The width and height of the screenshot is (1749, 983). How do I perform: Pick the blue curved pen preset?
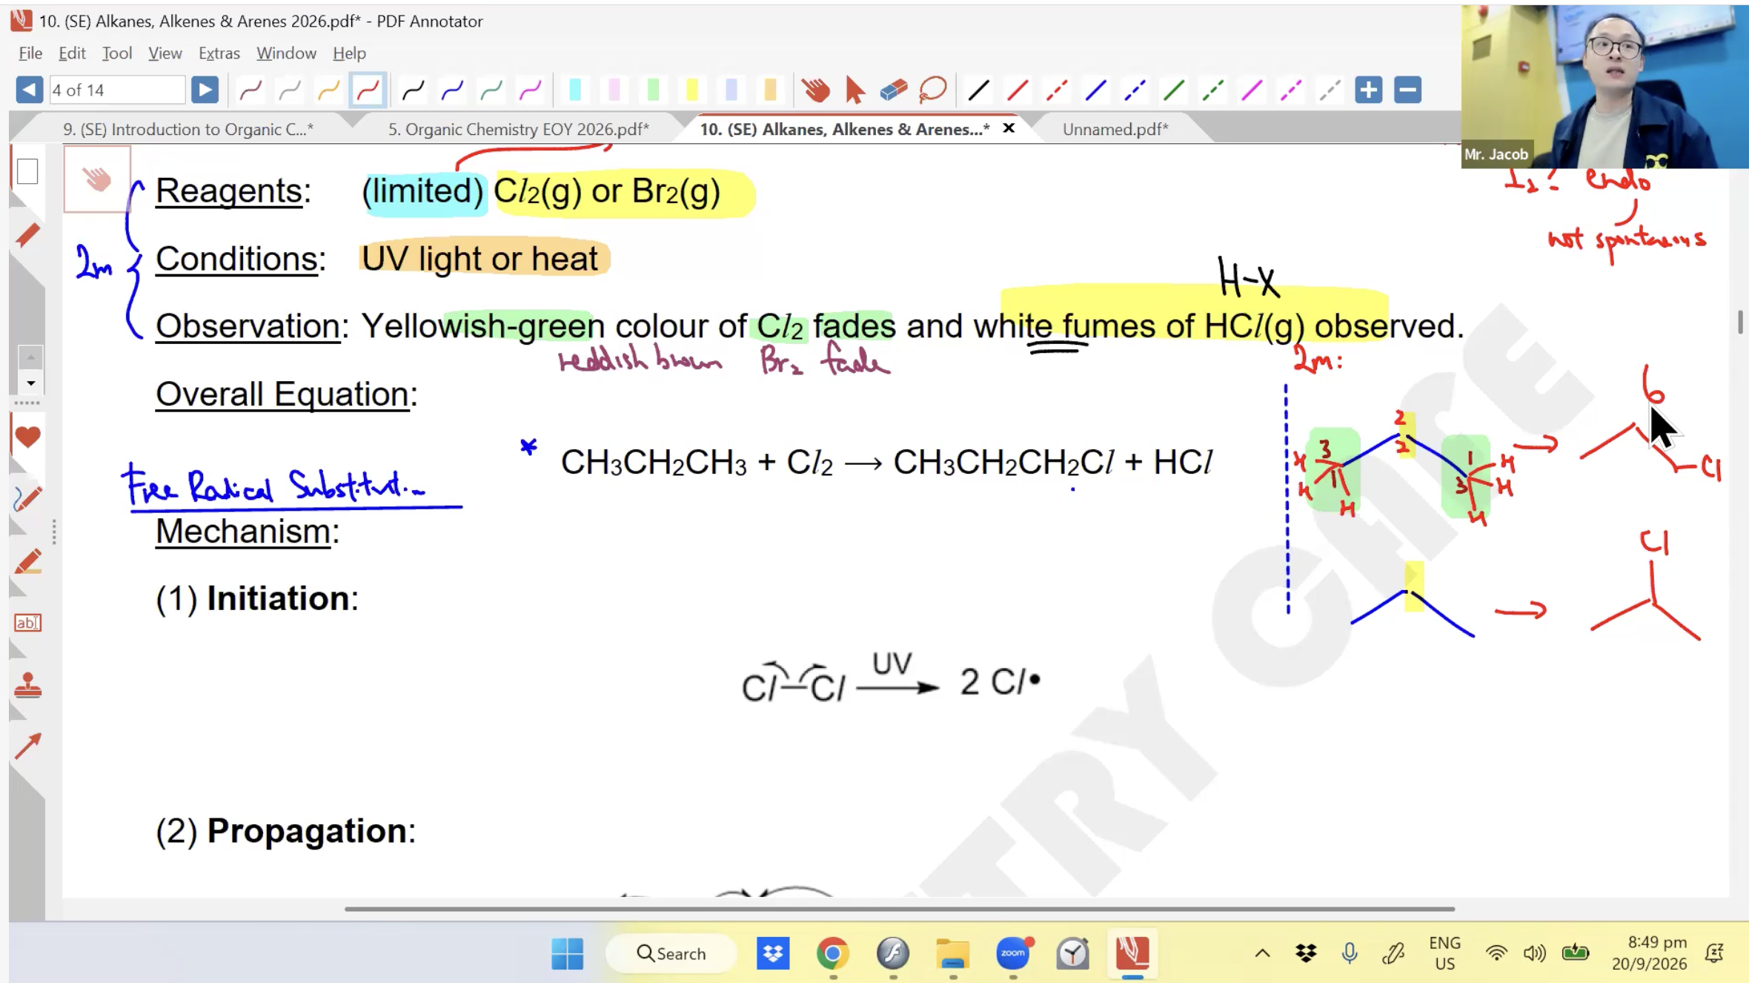pos(452,90)
